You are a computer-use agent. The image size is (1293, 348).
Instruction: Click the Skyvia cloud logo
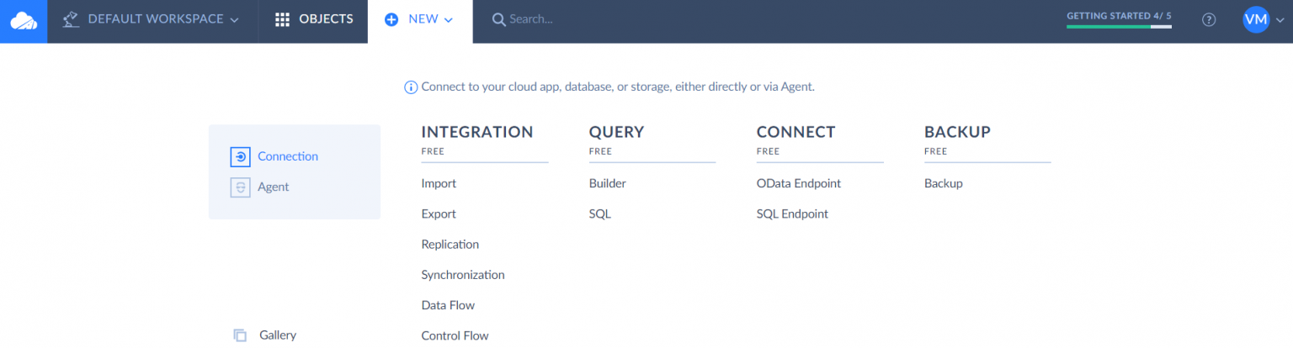(x=24, y=20)
